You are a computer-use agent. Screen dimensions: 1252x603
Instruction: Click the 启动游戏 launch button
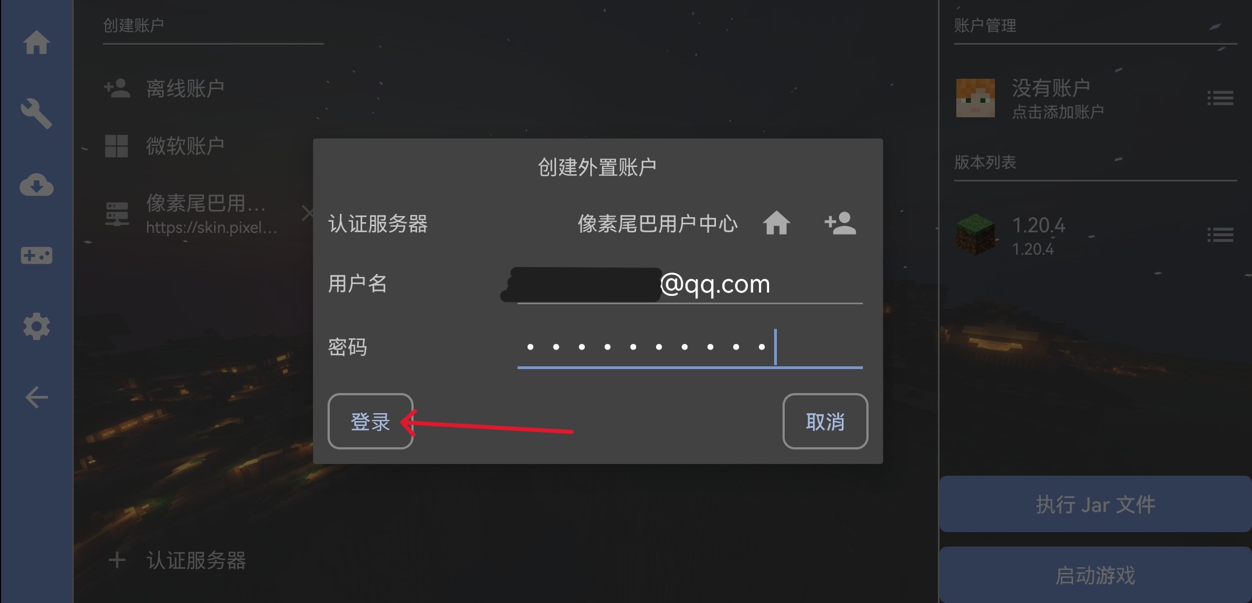1095,575
